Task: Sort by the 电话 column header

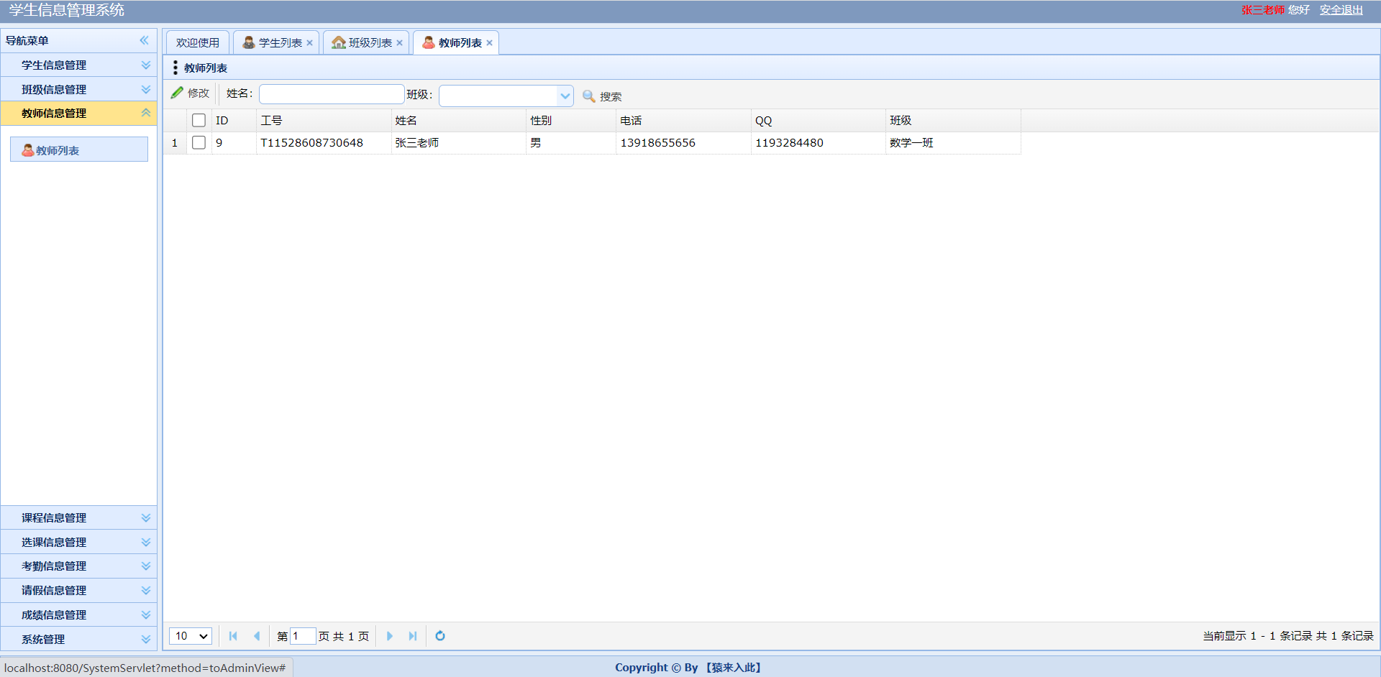Action: tap(683, 121)
